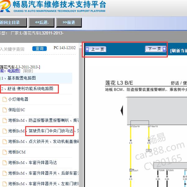The height and width of the screenshot is (187, 187).
Task: Click the T16e/15 connector label
Action: tap(154, 126)
